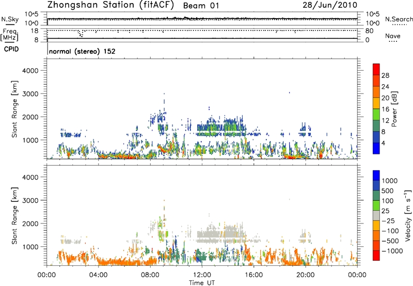Click the 'Nave' legend label
Image resolution: width=413 pixels, height=286 pixels.
pos(392,36)
